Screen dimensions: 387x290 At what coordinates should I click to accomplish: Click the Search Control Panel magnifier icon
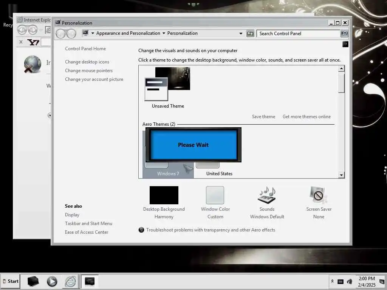click(x=344, y=33)
